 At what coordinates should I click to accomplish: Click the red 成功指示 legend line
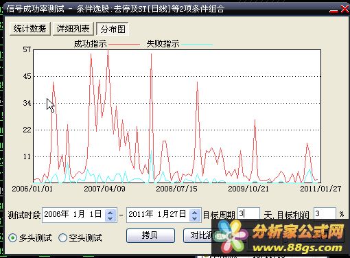[124, 45]
